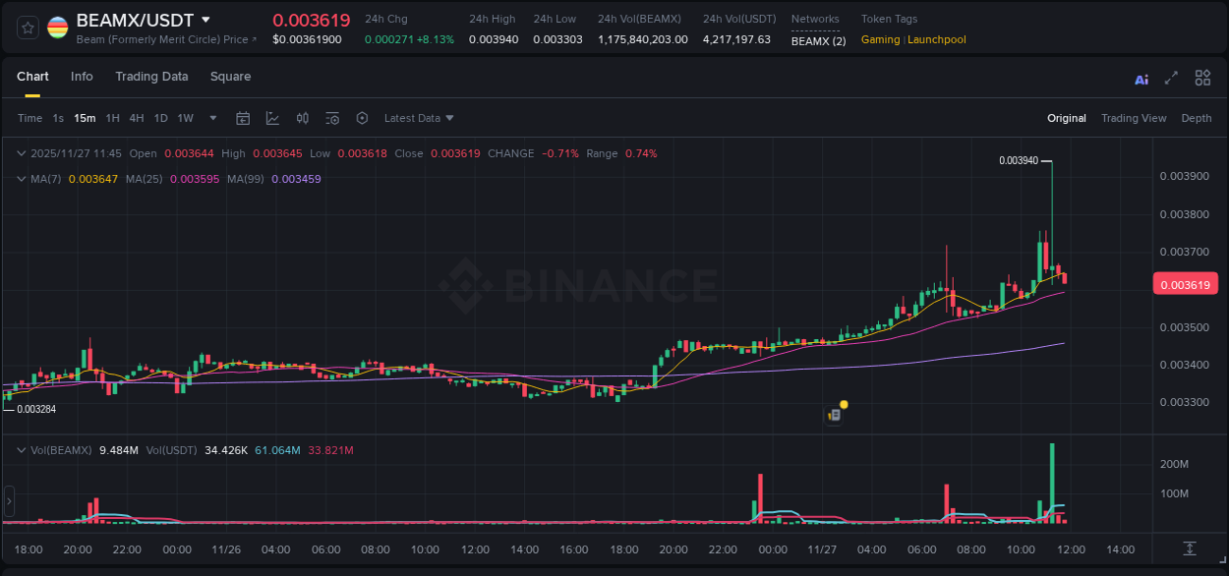Collapse the moving averages legend chevron

[21, 180]
